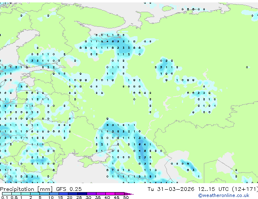Click the '0.1' legend tick label

(4, 197)
